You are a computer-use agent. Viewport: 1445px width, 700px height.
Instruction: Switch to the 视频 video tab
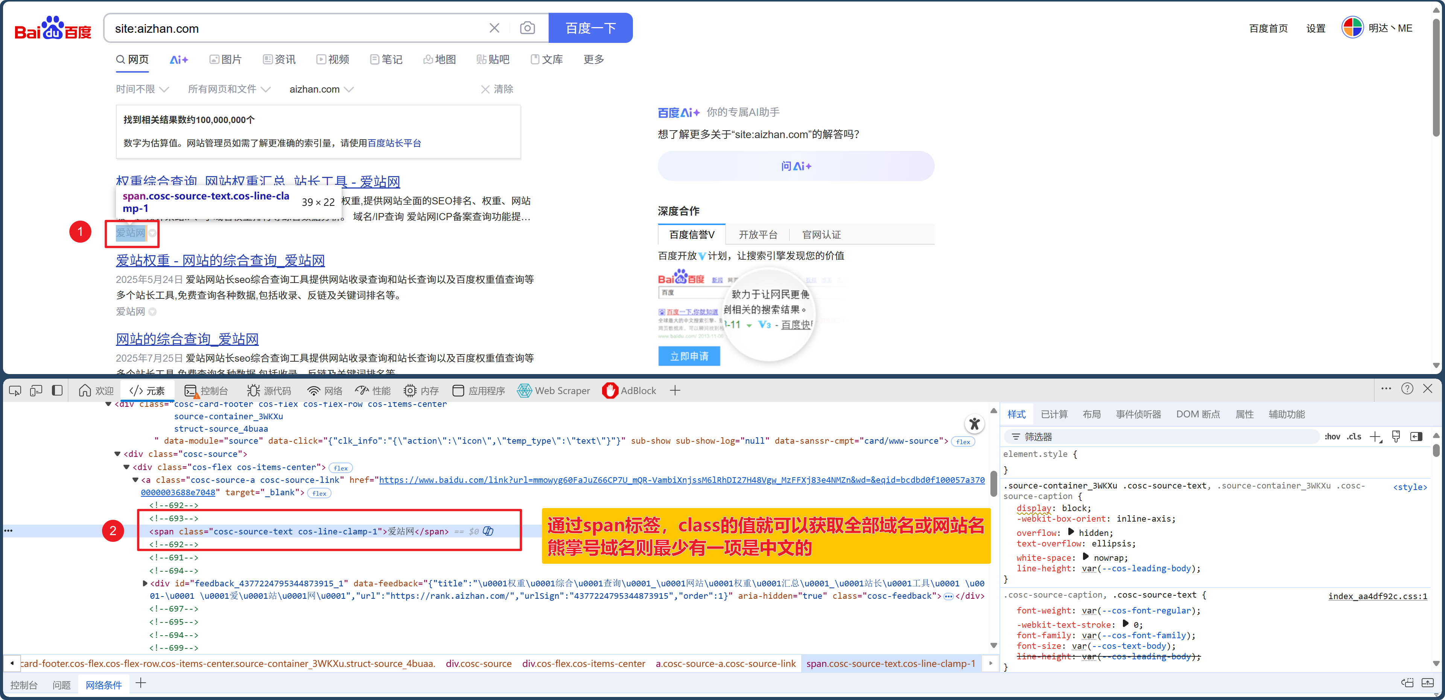pos(333,59)
